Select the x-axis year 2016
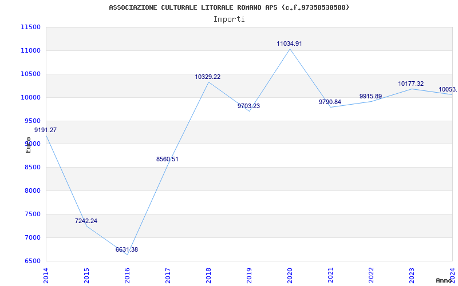Screen dimensions: 458x286 coord(127,276)
